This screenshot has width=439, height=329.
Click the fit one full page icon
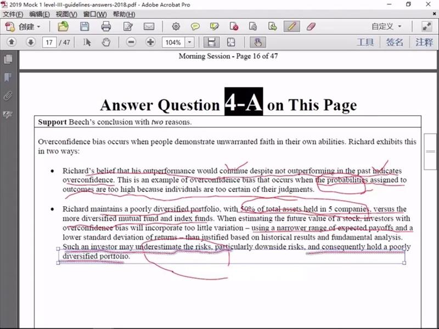(x=231, y=42)
